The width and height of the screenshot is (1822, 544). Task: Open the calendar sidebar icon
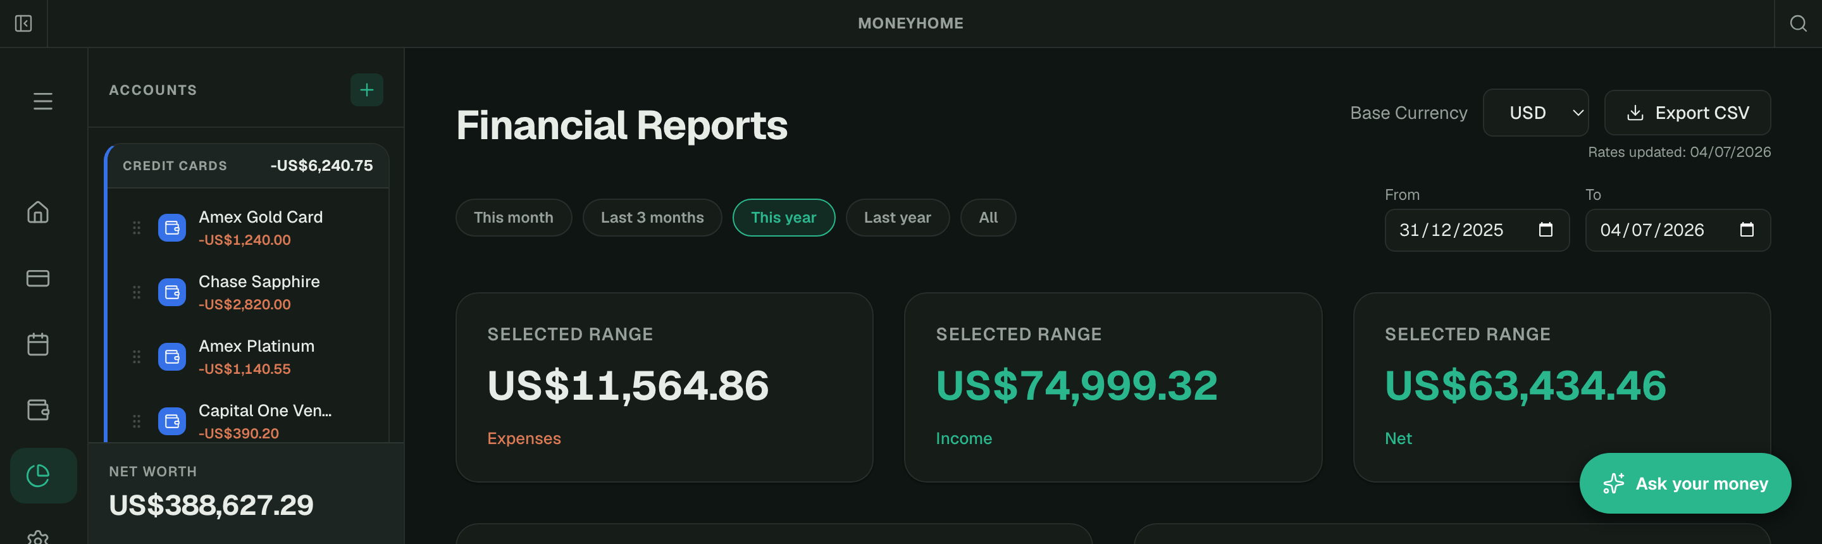38,344
